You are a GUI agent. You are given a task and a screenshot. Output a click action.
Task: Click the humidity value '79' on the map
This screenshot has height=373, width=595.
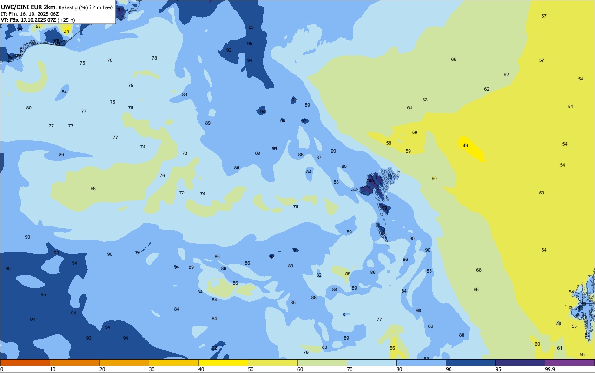[306, 353]
